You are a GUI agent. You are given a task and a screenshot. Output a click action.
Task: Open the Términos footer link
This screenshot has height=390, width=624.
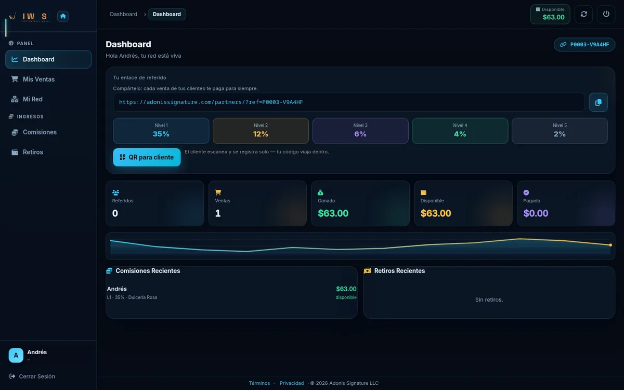259,383
